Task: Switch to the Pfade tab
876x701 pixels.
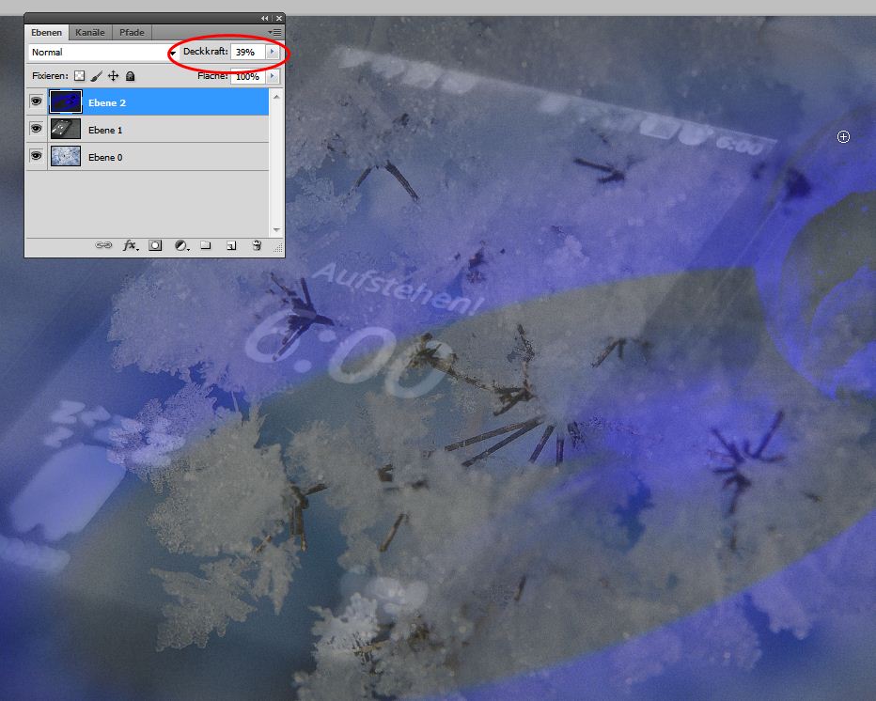Action: [x=132, y=32]
